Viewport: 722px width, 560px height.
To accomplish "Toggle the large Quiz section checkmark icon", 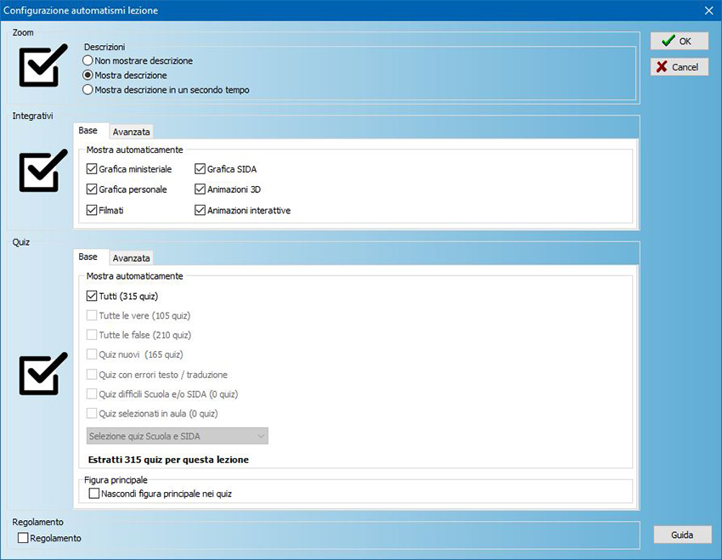I will (42, 374).
